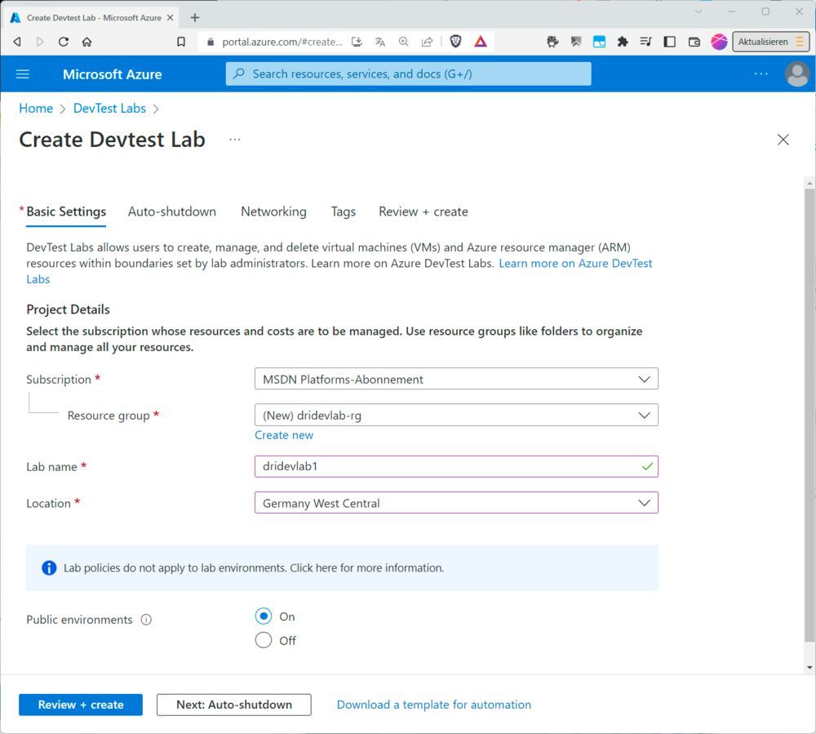Click the zoom magnifier icon in the address bar
Image resolution: width=816 pixels, height=734 pixels.
[x=404, y=41]
